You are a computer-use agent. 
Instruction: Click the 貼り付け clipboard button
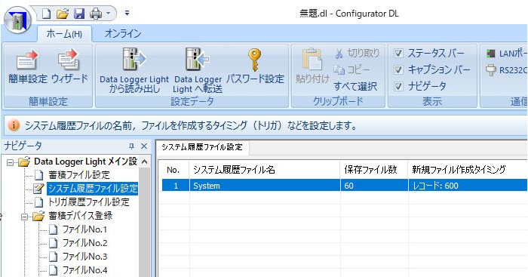tap(312, 66)
